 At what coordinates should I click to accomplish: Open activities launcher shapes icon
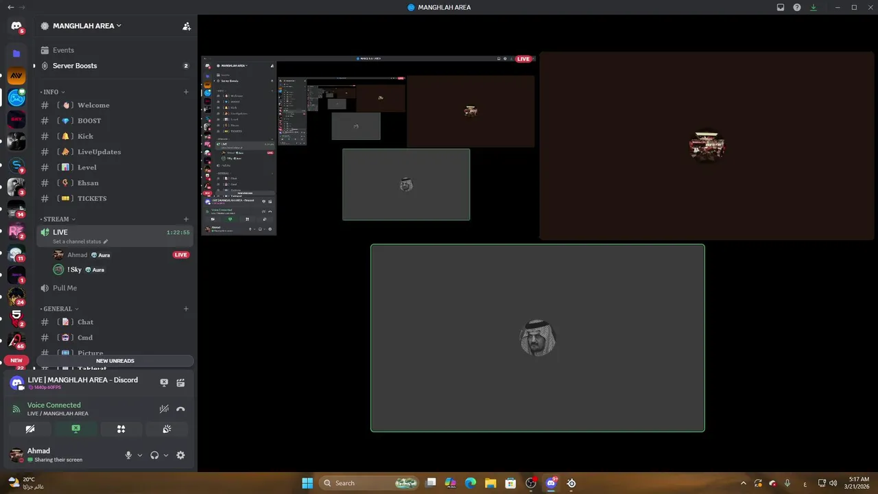pyautogui.click(x=121, y=429)
